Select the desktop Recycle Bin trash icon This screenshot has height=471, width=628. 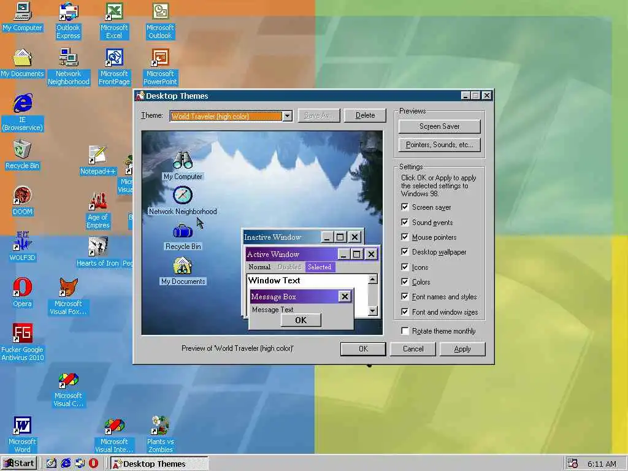23,155
